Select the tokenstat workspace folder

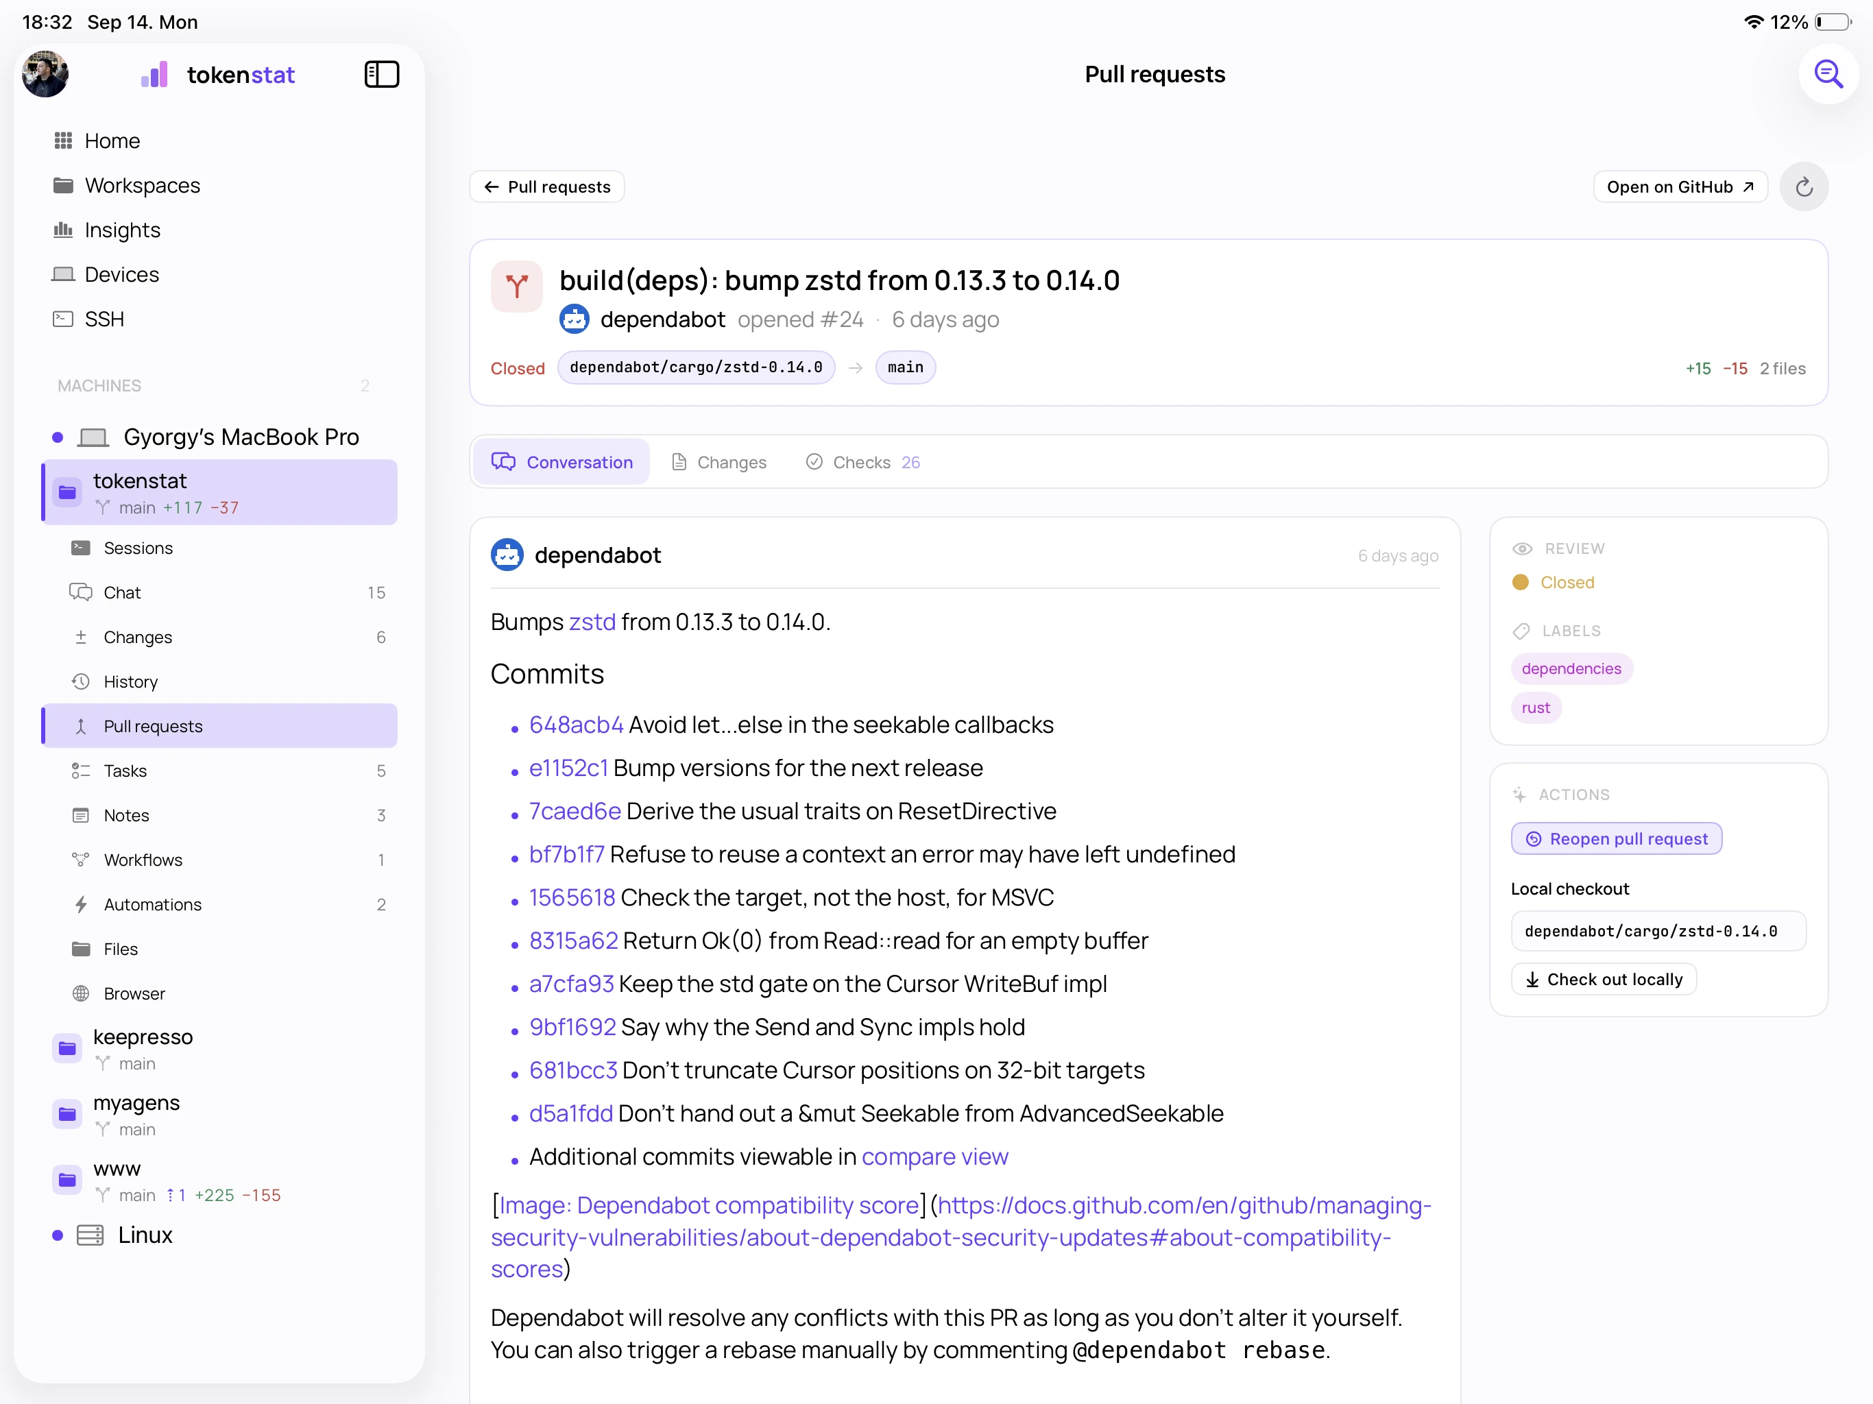[219, 492]
